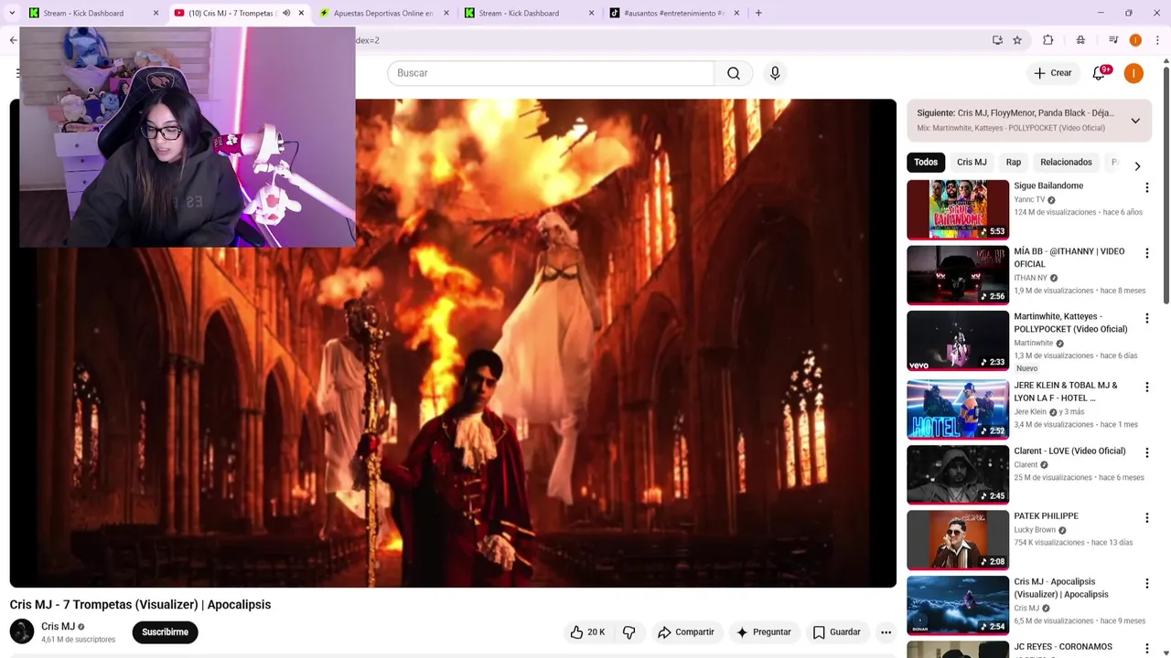Open the tab search dropdown
Image resolution: width=1171 pixels, height=658 pixels.
(13, 13)
